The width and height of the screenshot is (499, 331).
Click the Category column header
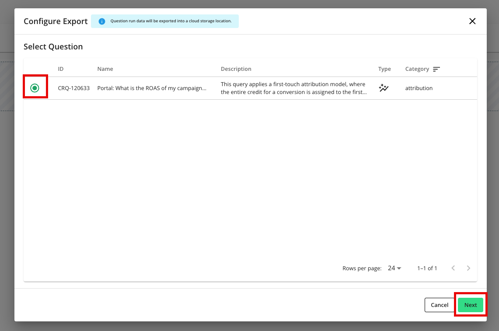pos(417,69)
